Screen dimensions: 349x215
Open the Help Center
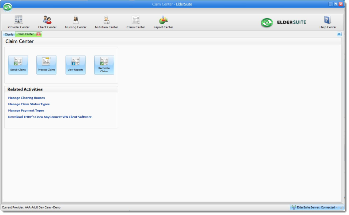(328, 22)
